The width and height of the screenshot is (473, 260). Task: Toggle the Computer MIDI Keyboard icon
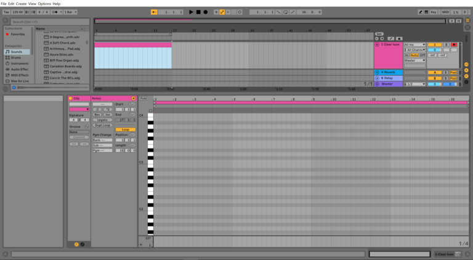point(426,12)
